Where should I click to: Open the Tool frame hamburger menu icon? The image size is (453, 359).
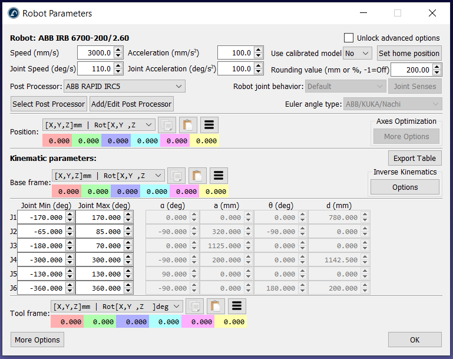tap(237, 306)
